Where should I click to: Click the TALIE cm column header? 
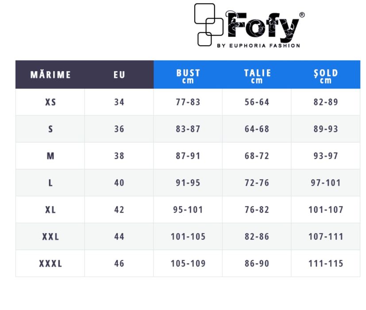[257, 75]
